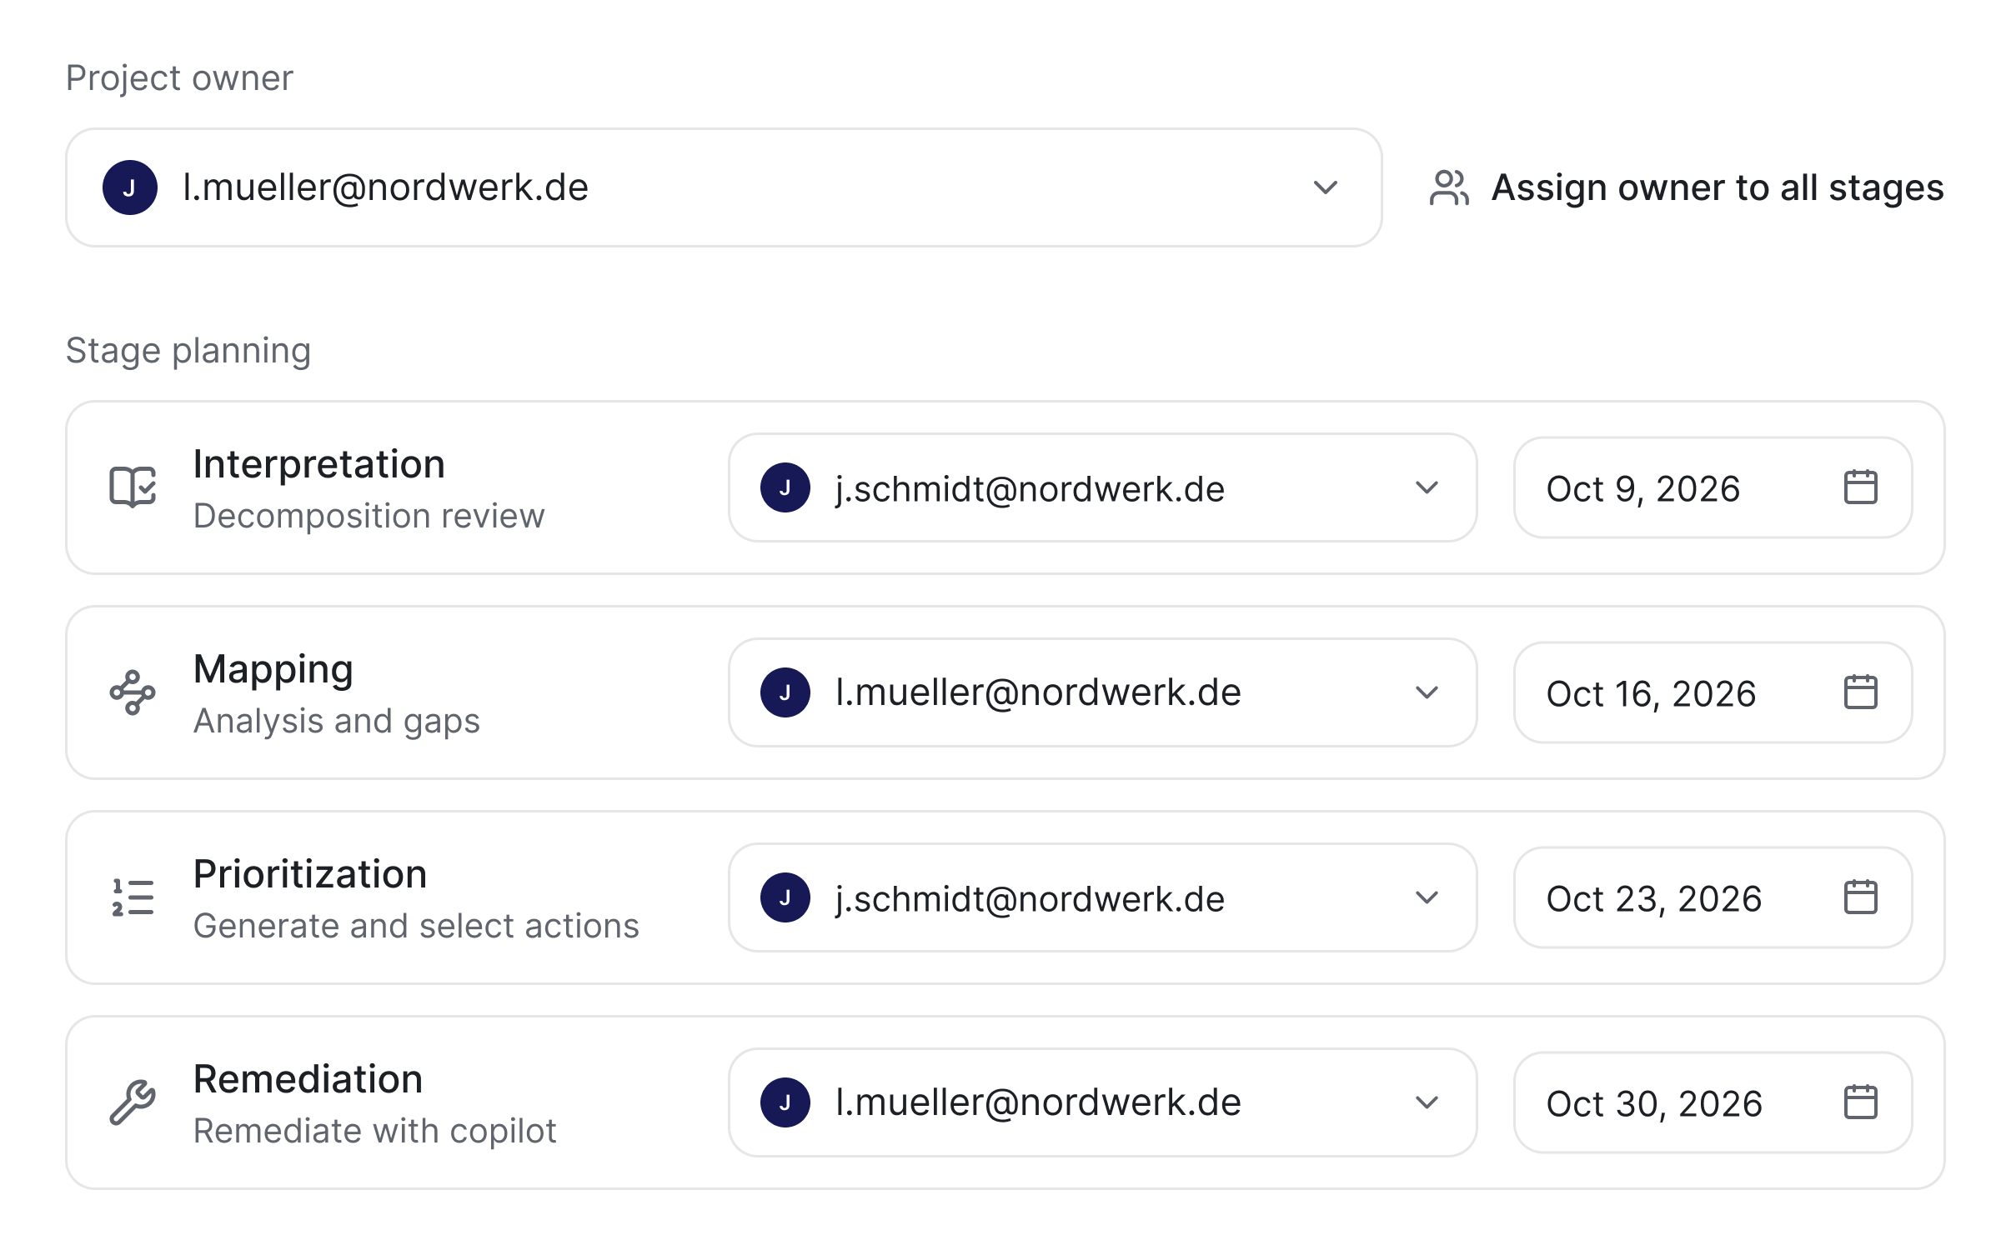Click the Prioritization stage title
The image size is (2011, 1240).
310,874
